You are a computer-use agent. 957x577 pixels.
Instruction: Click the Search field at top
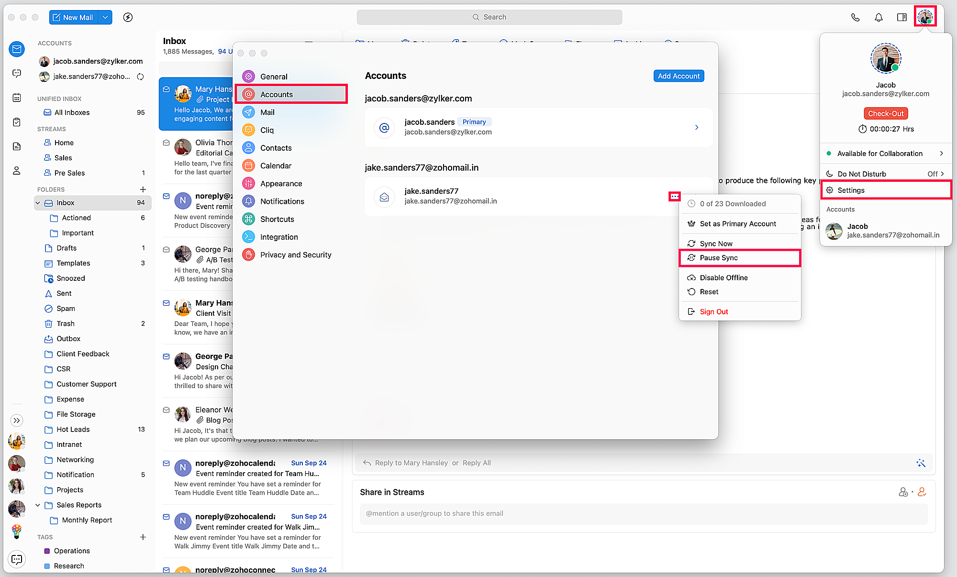point(489,17)
